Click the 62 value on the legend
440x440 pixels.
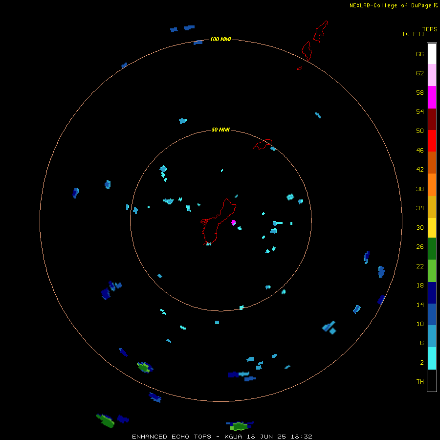(x=420, y=73)
